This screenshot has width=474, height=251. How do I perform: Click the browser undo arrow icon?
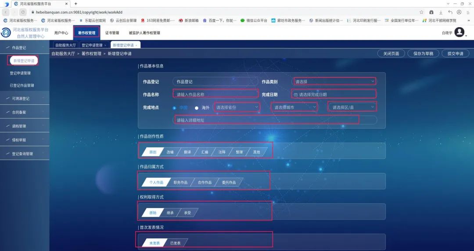450,12
